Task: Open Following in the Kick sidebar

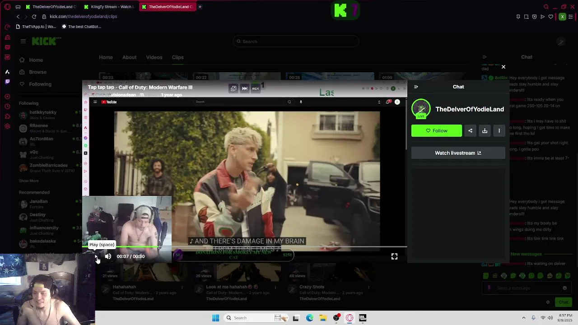Action: (x=35, y=84)
